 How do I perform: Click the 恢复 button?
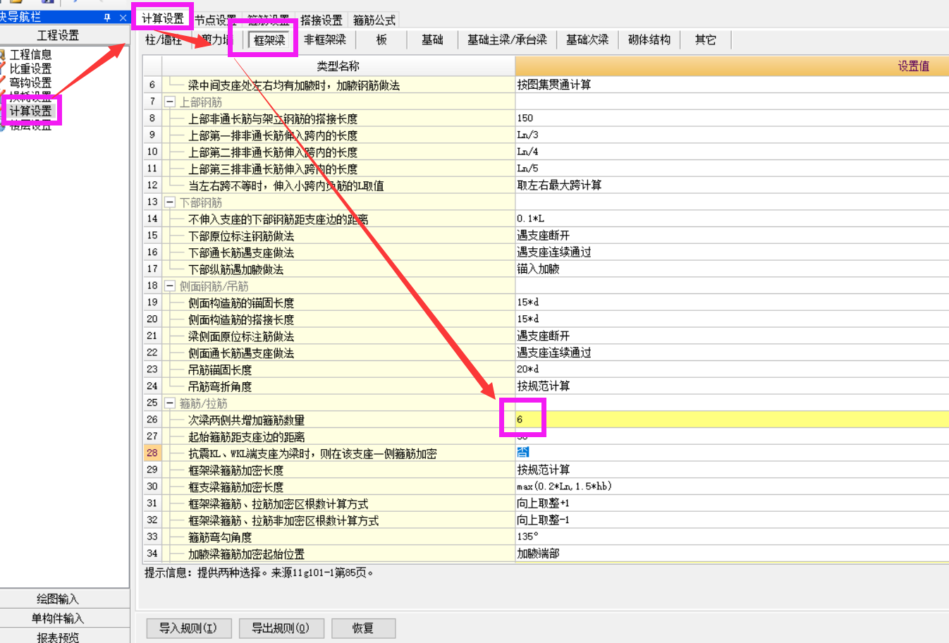coord(363,628)
